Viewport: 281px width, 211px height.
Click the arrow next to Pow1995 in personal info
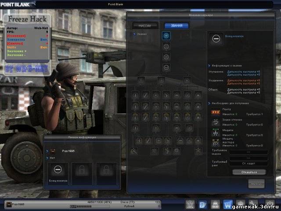coord(47,151)
